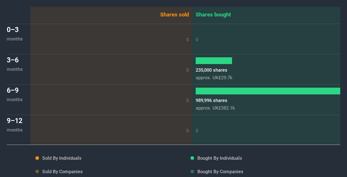This screenshot has height=177, width=347.
Task: Select the 9–12 months row label
Action: pos(15,125)
